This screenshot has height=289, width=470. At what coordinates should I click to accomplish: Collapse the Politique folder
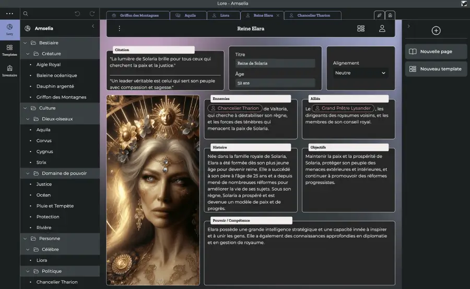click(x=28, y=271)
